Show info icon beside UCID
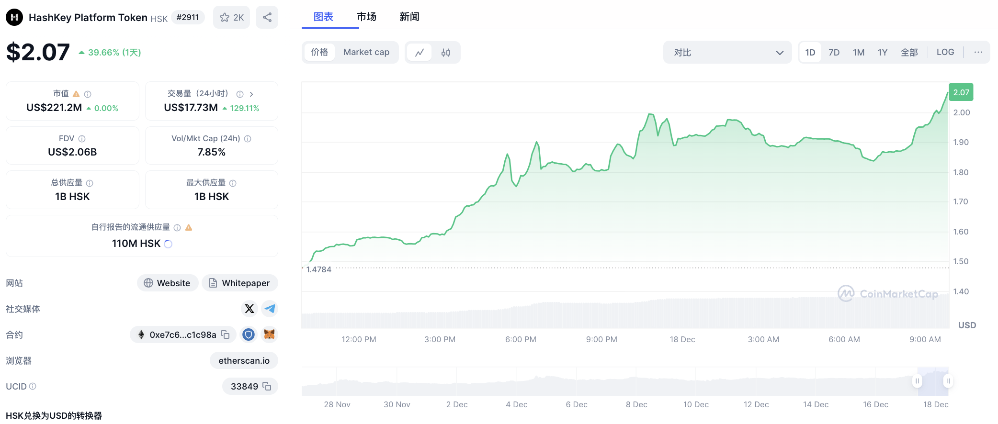The width and height of the screenshot is (998, 424). (33, 386)
